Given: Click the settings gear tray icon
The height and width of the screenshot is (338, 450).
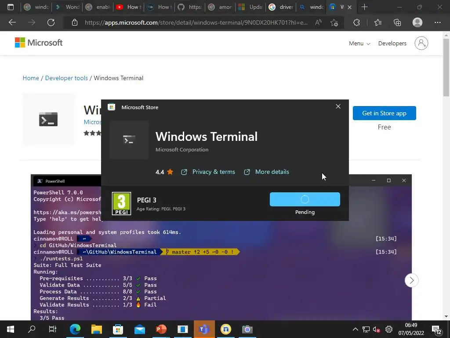Looking at the screenshot, I should (388, 329).
